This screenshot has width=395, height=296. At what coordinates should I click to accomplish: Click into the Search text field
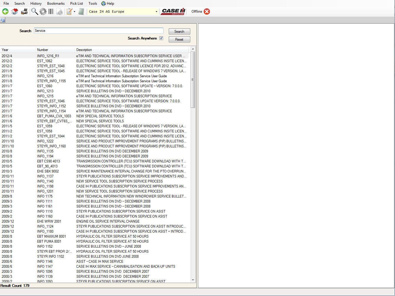[x=99, y=31]
